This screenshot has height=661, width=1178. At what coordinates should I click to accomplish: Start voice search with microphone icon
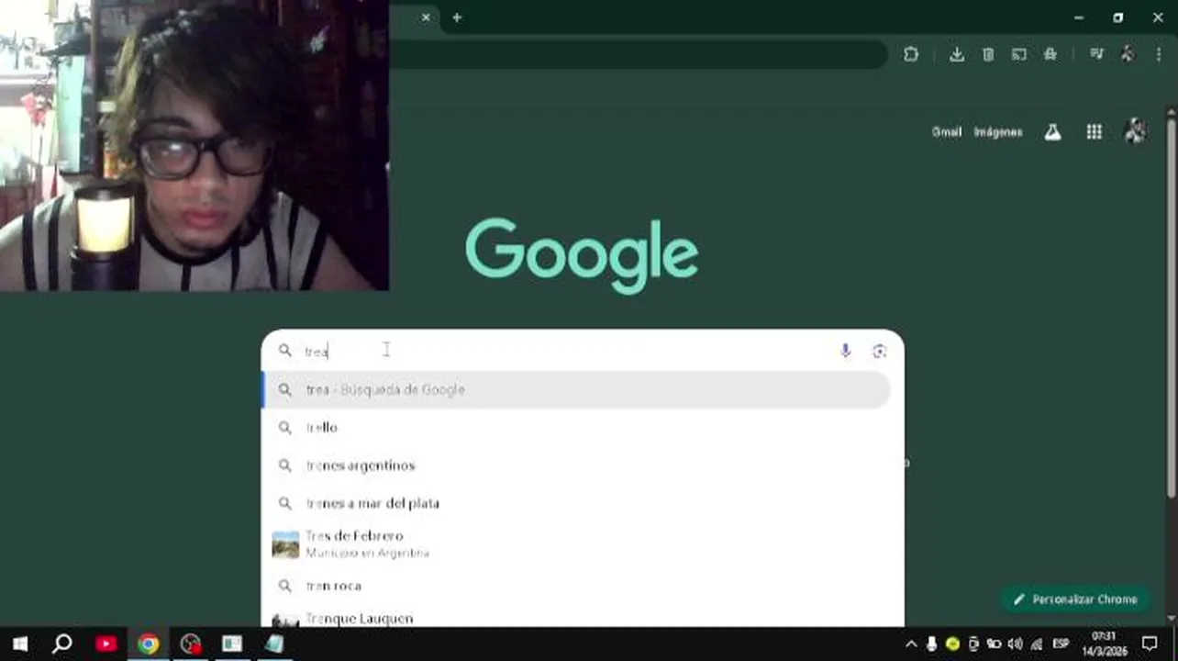[x=845, y=351]
